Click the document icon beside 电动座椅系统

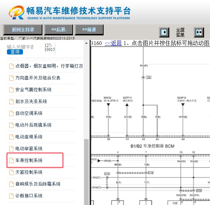tap(11, 137)
